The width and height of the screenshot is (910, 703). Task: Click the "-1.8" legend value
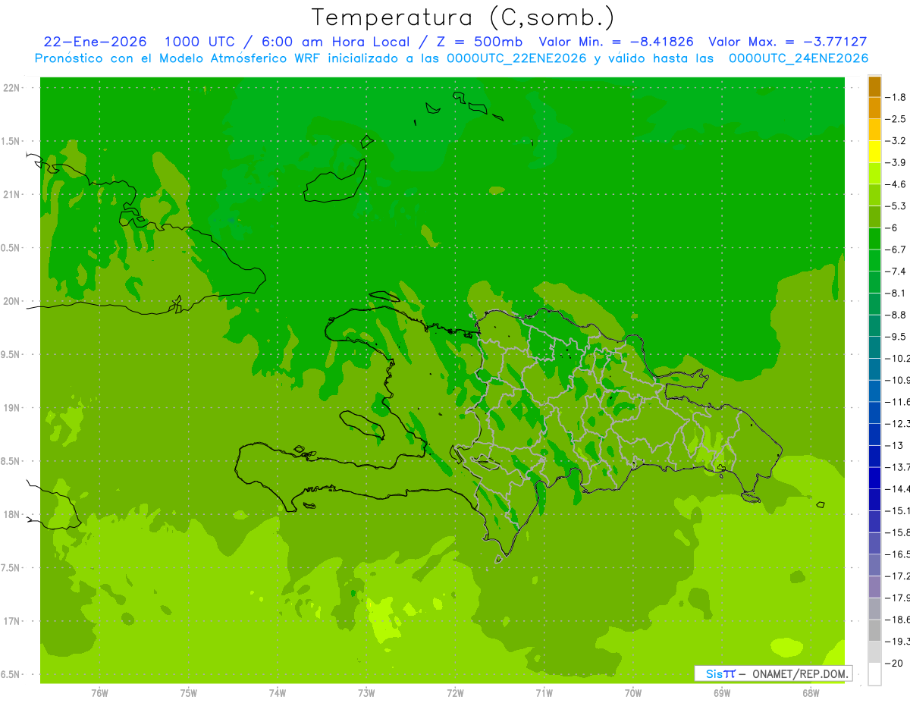[x=896, y=97]
